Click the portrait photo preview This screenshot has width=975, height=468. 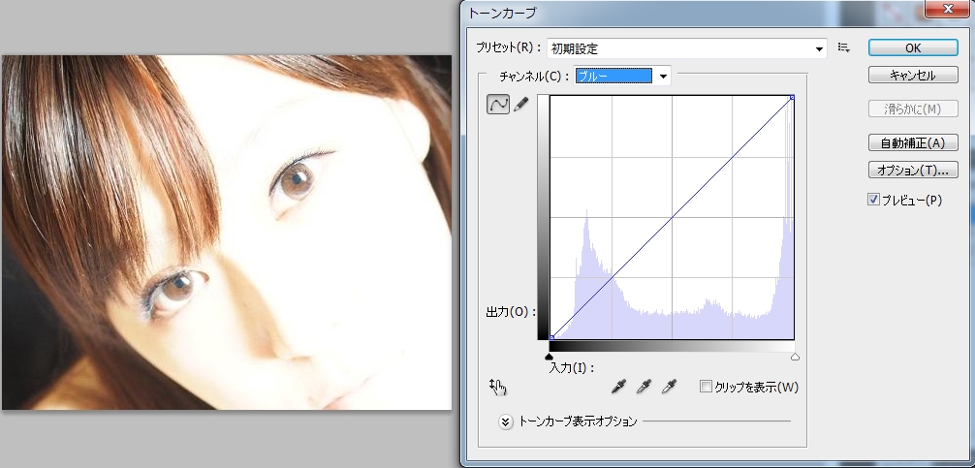(227, 233)
